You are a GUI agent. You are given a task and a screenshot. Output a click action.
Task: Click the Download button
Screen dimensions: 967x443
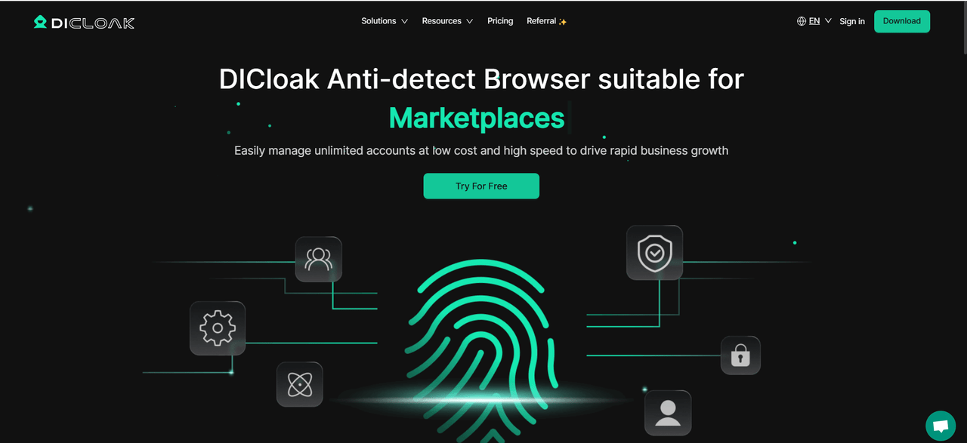tap(902, 21)
